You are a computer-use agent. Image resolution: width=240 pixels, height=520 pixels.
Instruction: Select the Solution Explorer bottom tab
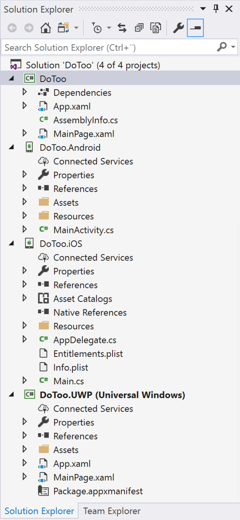[x=39, y=511]
